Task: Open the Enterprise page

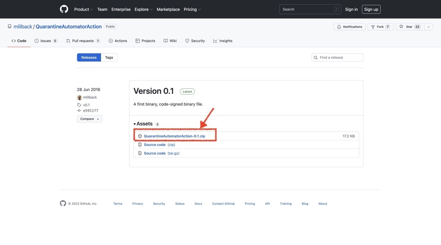Action: (121, 10)
